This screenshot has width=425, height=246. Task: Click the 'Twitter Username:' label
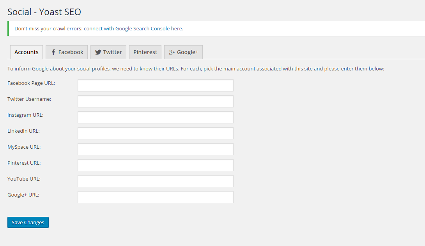coord(29,99)
